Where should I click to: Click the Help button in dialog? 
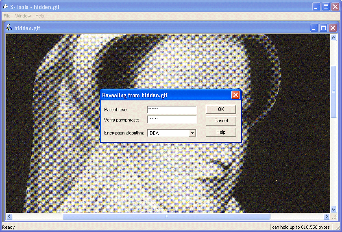221,132
